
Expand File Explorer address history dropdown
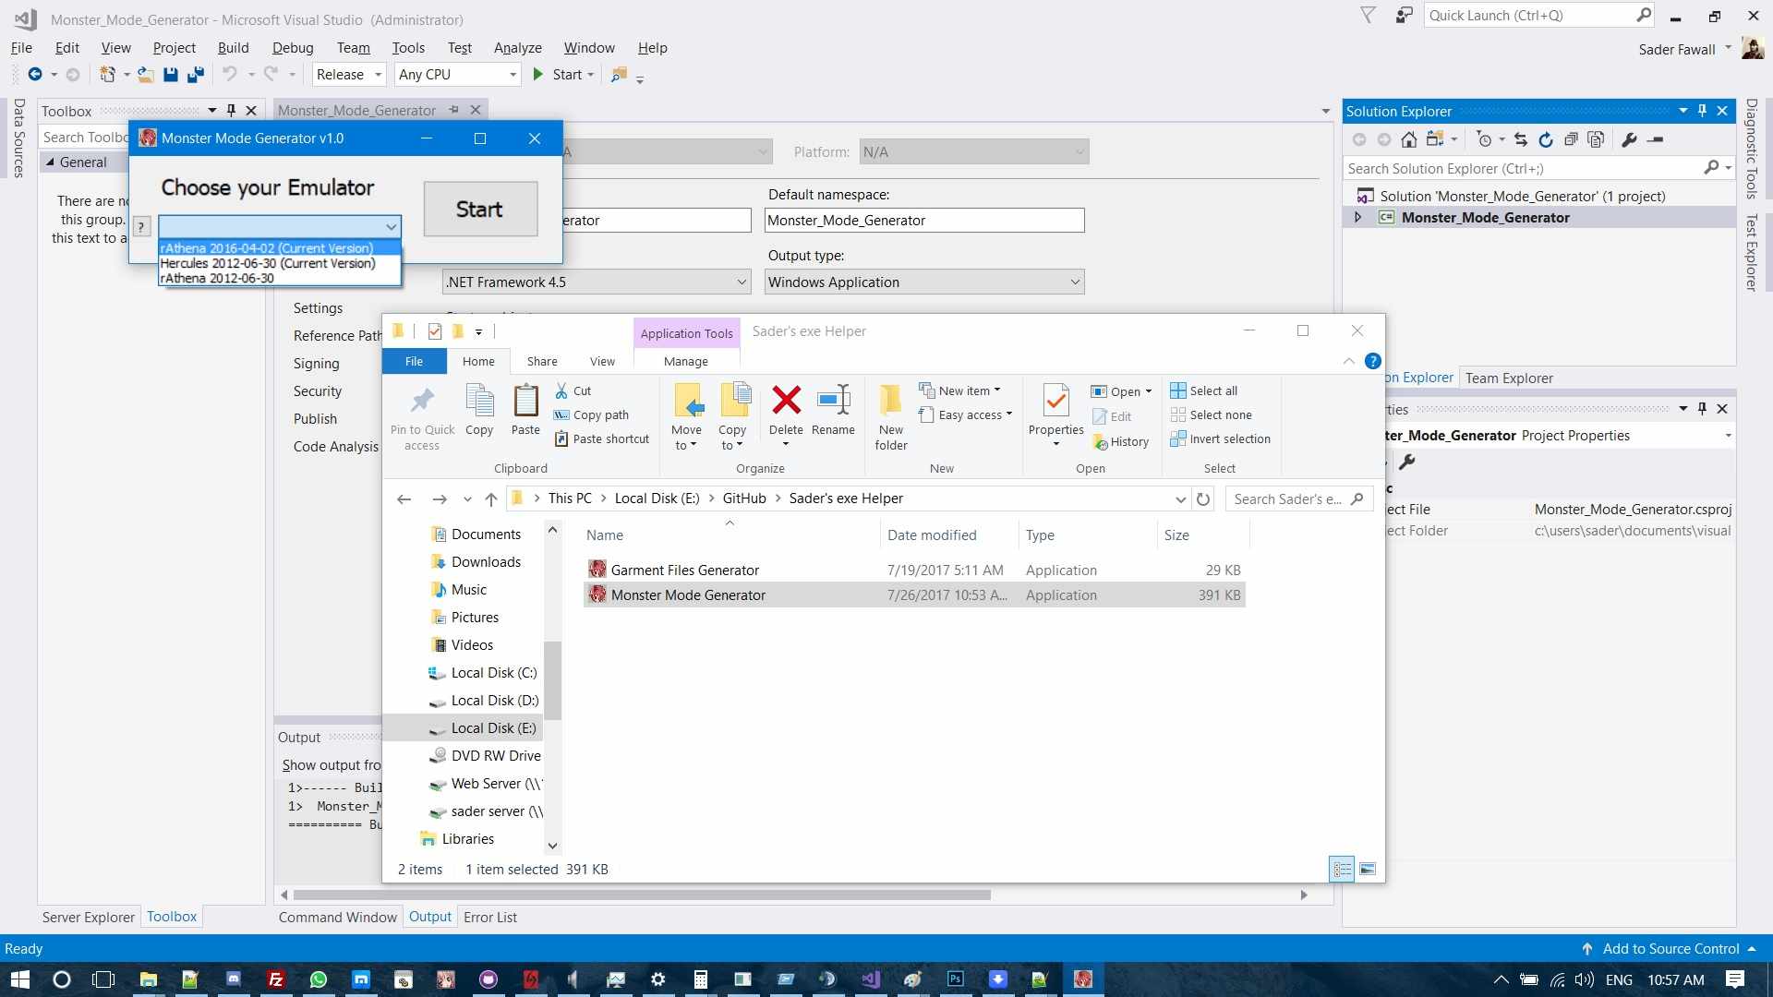pos(1180,499)
